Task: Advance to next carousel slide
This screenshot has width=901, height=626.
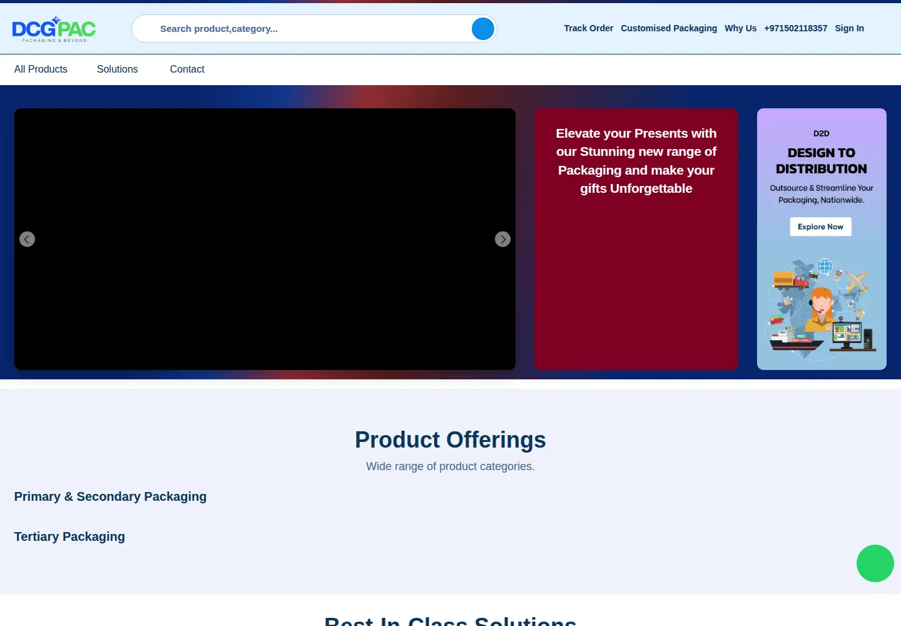Action: [502, 239]
